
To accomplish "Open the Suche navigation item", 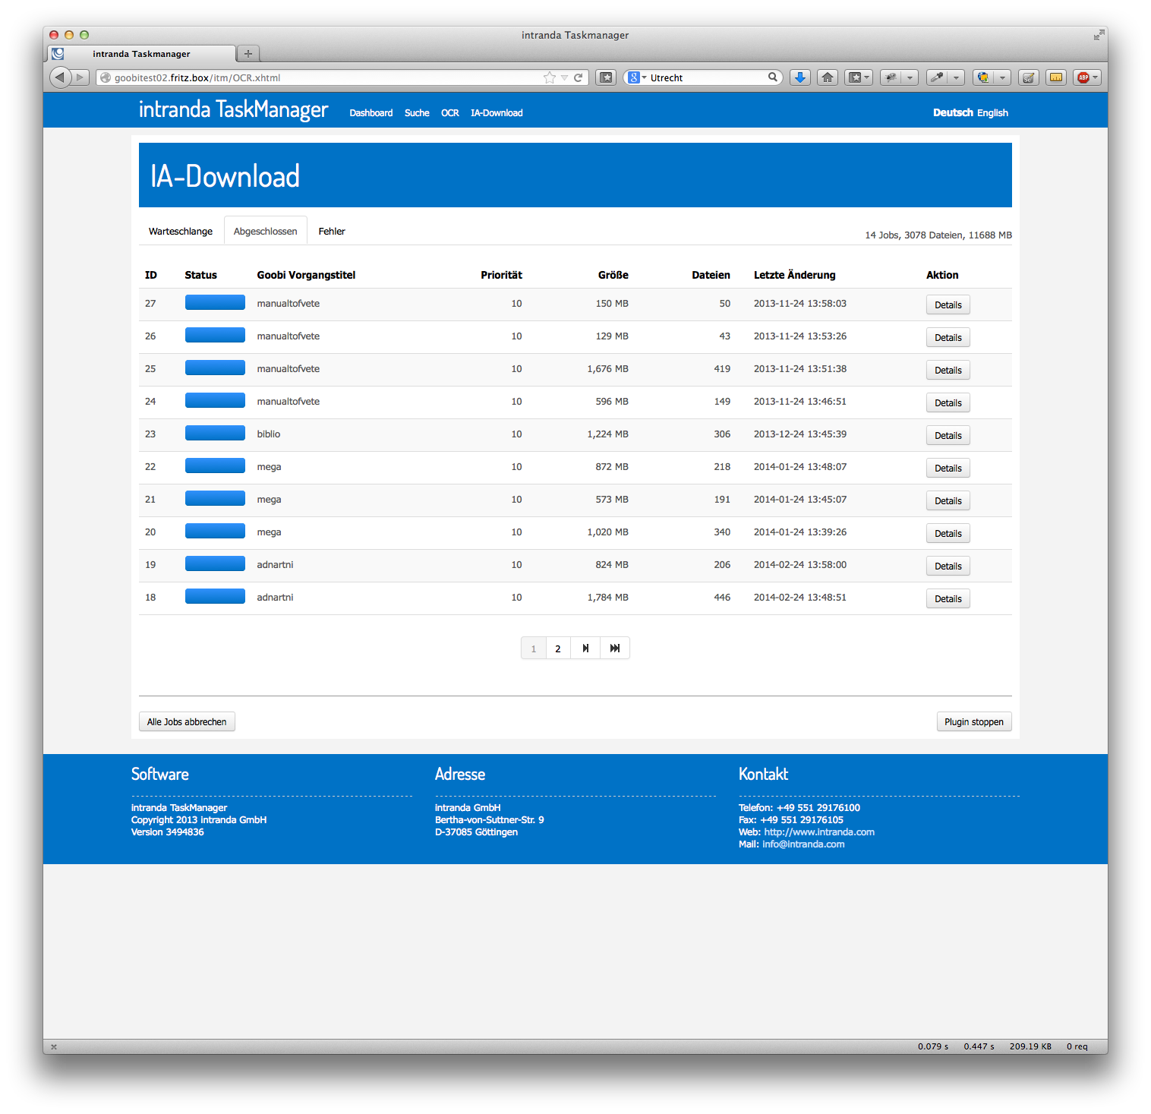I will click(x=417, y=113).
